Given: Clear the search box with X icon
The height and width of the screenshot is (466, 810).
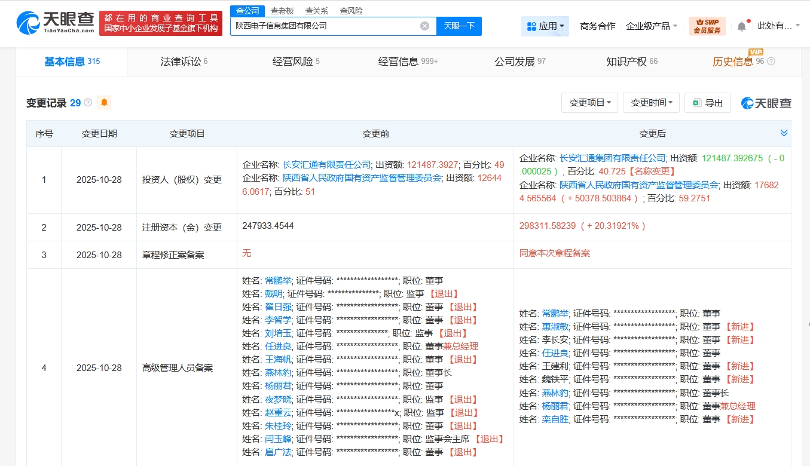Looking at the screenshot, I should pyautogui.click(x=424, y=26).
